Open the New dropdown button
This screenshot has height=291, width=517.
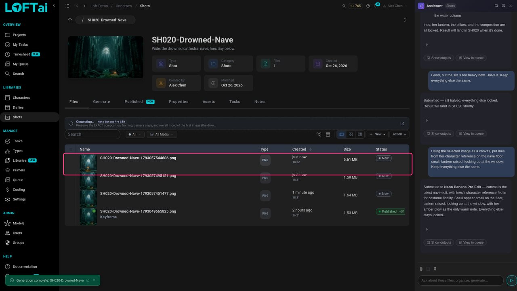[x=377, y=134]
